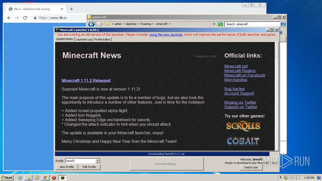Open the Mojang on Twitter link
Image resolution: width=322 pixels, height=181 pixels.
click(x=240, y=102)
